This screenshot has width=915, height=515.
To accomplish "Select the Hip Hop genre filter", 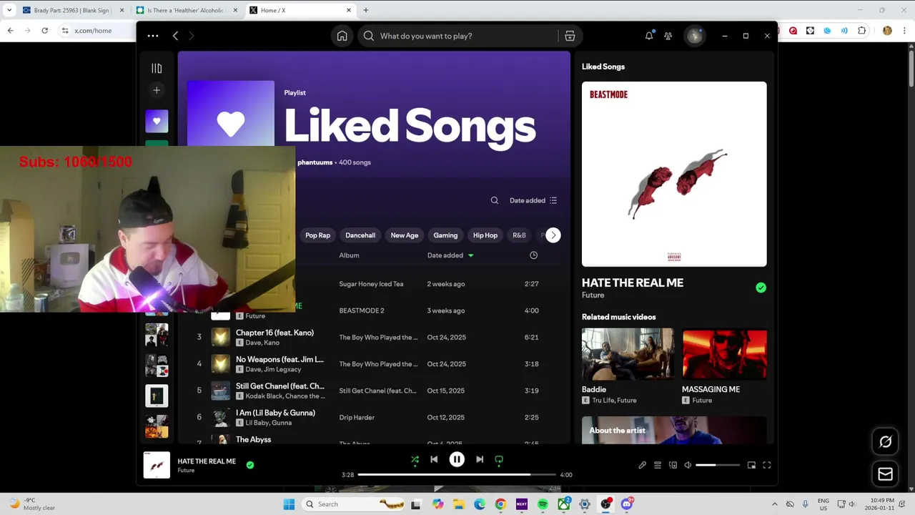I will click(x=485, y=235).
